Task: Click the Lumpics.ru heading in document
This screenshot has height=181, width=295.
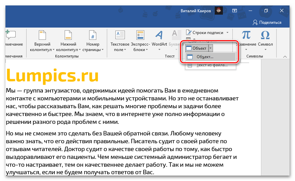Action: point(52,76)
